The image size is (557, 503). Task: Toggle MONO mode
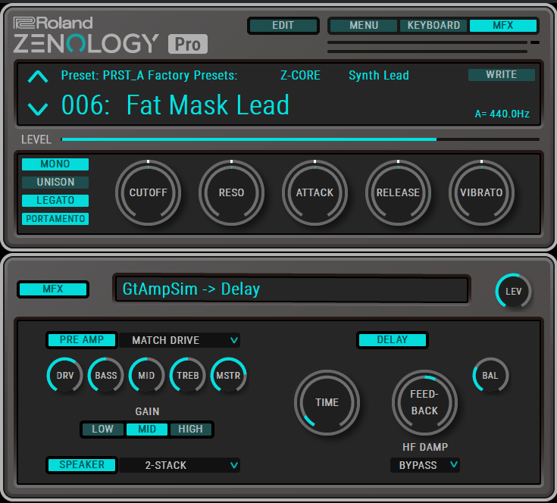tap(55, 164)
